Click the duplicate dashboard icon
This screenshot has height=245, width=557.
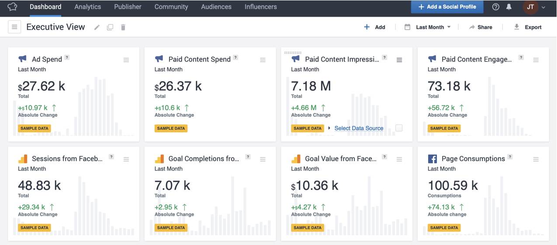coord(110,28)
